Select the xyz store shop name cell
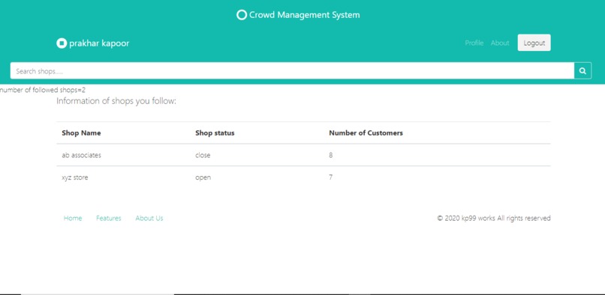 tap(75, 177)
